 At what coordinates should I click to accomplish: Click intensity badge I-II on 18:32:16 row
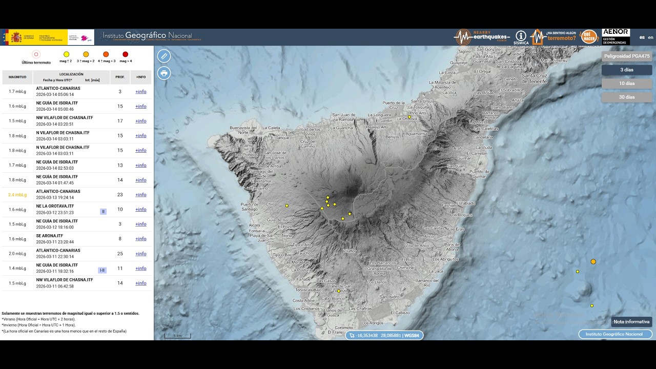coord(102,270)
